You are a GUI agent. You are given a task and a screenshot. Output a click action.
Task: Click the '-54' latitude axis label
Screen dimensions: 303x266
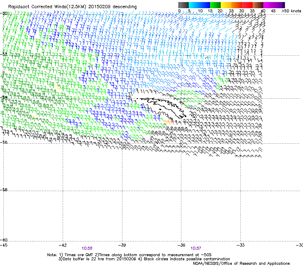[x=4, y=97]
